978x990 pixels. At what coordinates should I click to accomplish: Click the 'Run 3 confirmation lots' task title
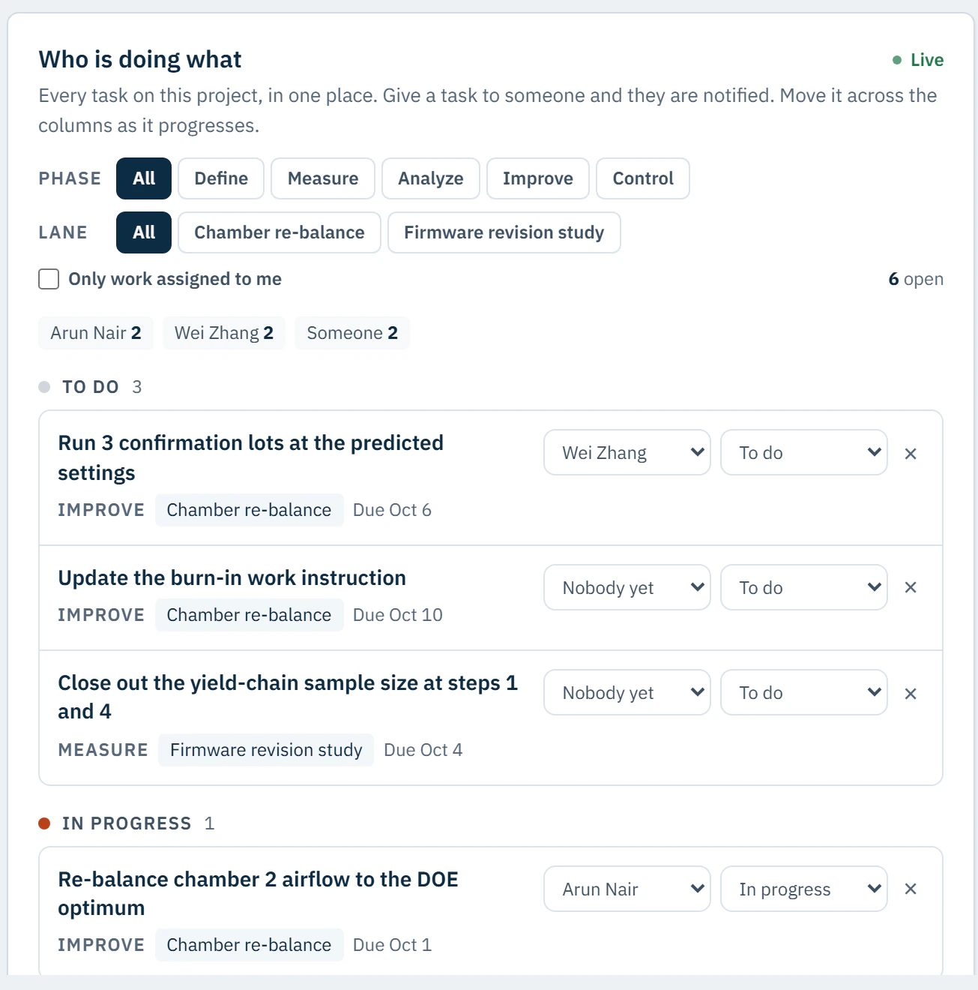(x=251, y=457)
